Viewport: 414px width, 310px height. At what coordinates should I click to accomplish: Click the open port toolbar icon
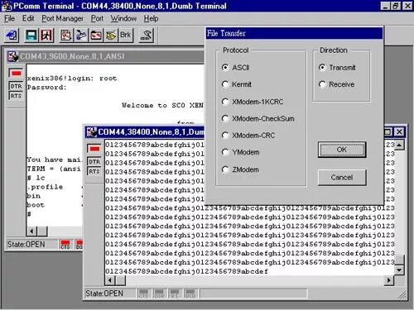point(12,36)
